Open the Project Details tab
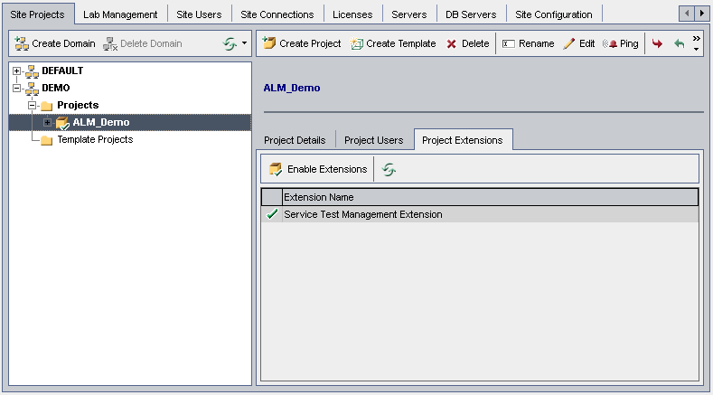Image resolution: width=713 pixels, height=395 pixels. coord(295,140)
